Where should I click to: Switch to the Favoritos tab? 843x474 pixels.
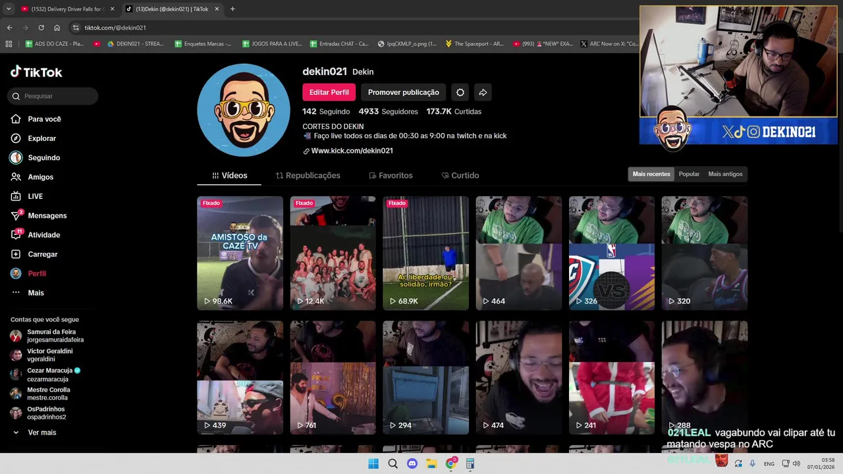pyautogui.click(x=391, y=176)
